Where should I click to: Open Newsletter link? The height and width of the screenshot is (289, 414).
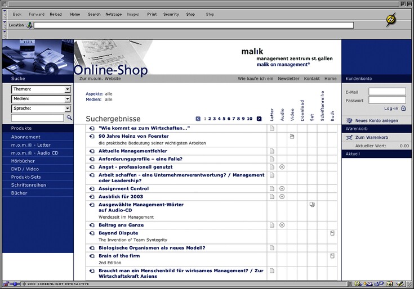click(x=288, y=79)
